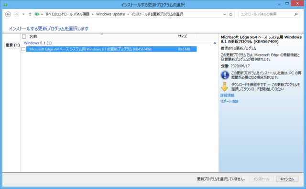Click the search magnifier icon

pyautogui.click(x=296, y=14)
